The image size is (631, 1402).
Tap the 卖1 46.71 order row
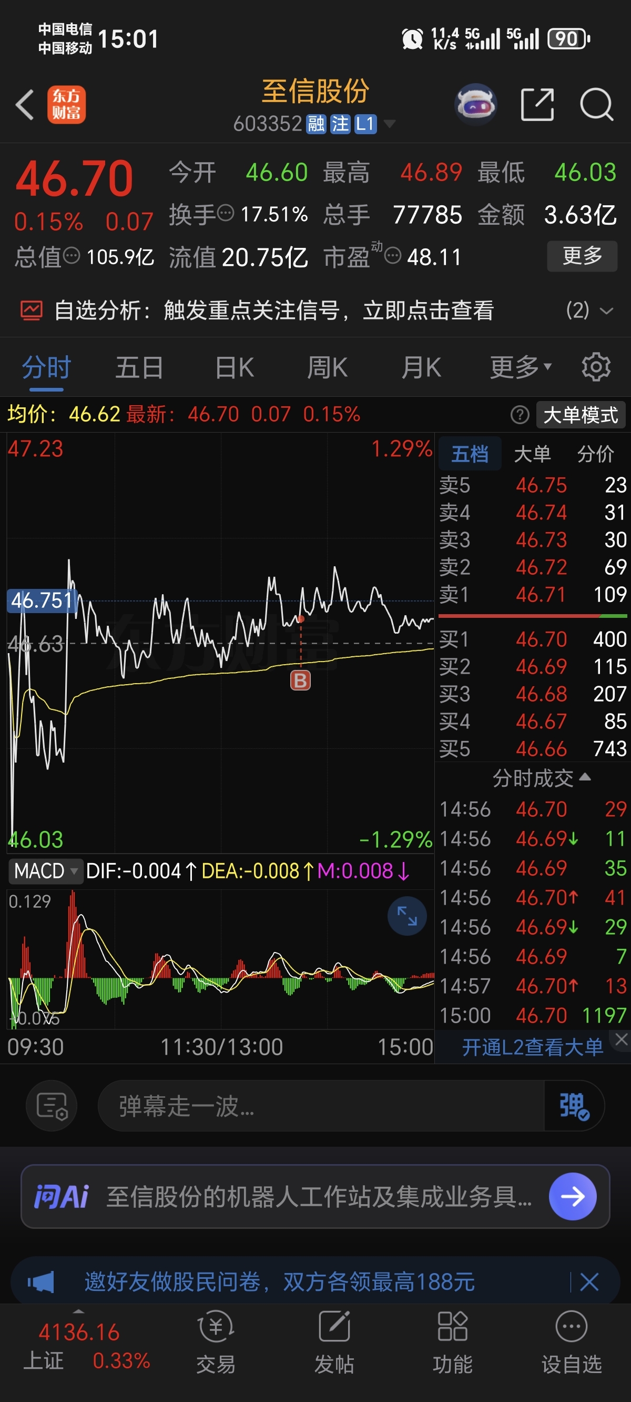533,594
